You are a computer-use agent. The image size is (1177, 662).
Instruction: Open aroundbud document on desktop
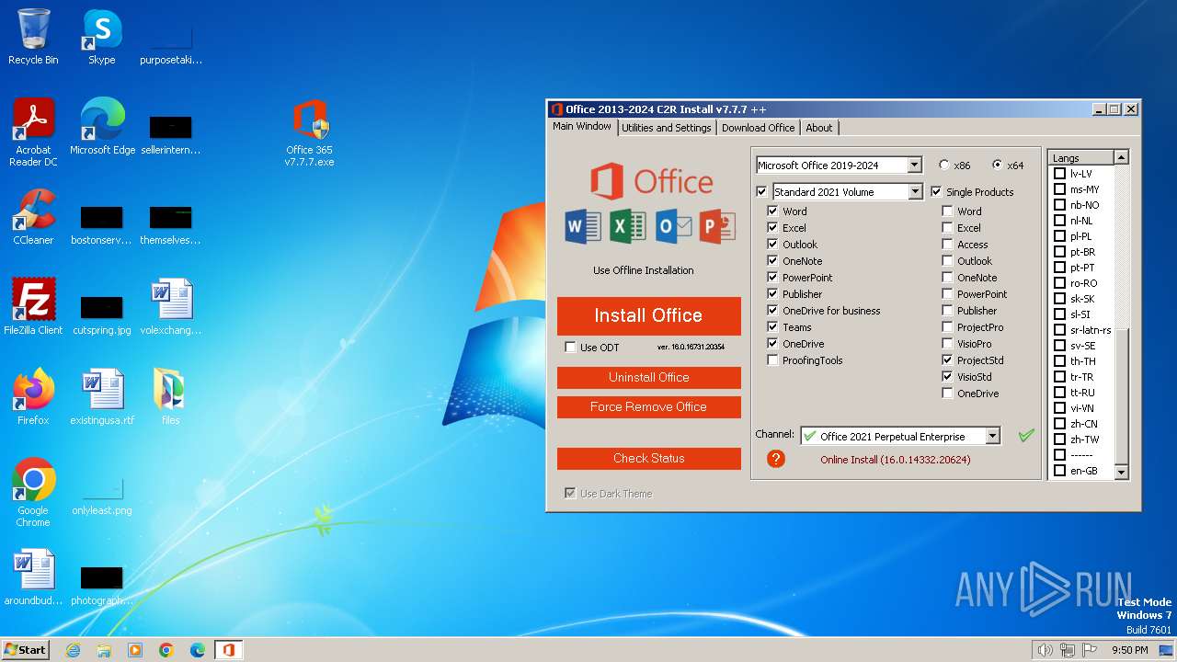(33, 576)
